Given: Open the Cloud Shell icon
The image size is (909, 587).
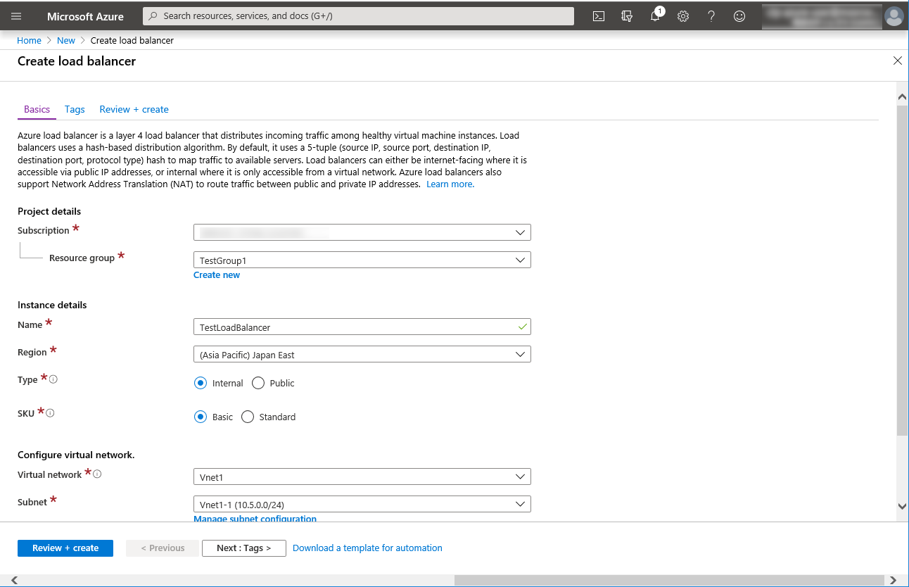Looking at the screenshot, I should 598,15.
